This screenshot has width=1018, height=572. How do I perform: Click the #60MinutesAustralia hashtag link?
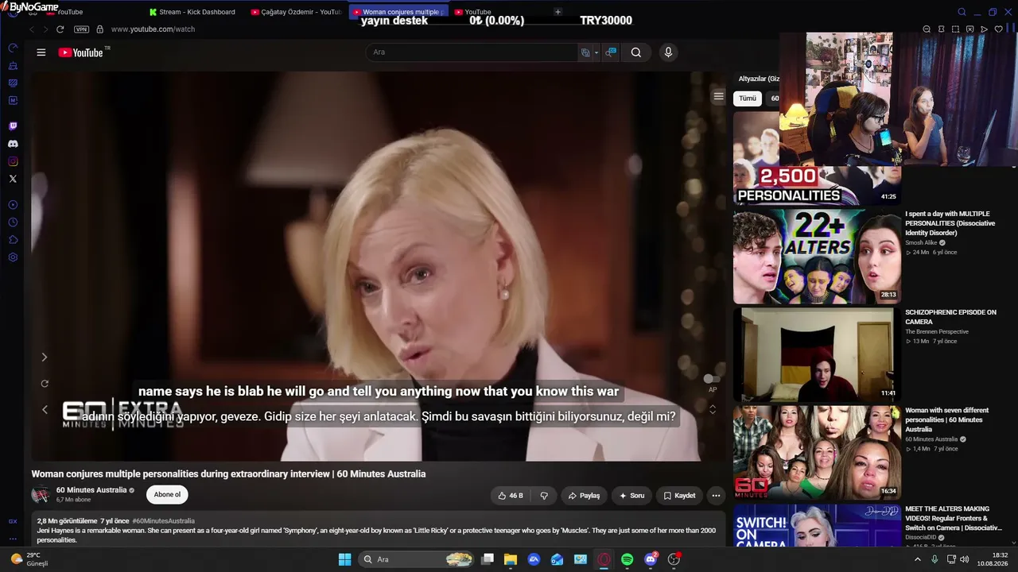tap(164, 521)
